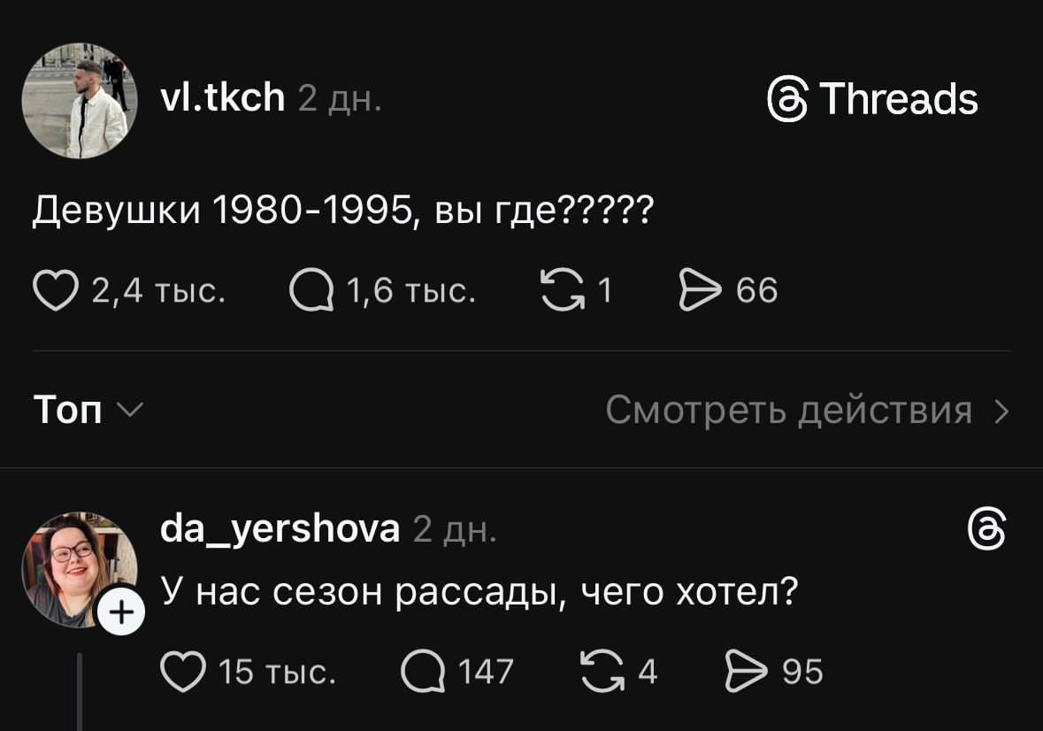Like da_yershova's reply with the heart
Screen dimensions: 1043x731
coord(181,672)
